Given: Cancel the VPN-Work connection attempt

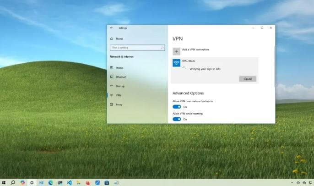Looking at the screenshot, I should pos(248,79).
